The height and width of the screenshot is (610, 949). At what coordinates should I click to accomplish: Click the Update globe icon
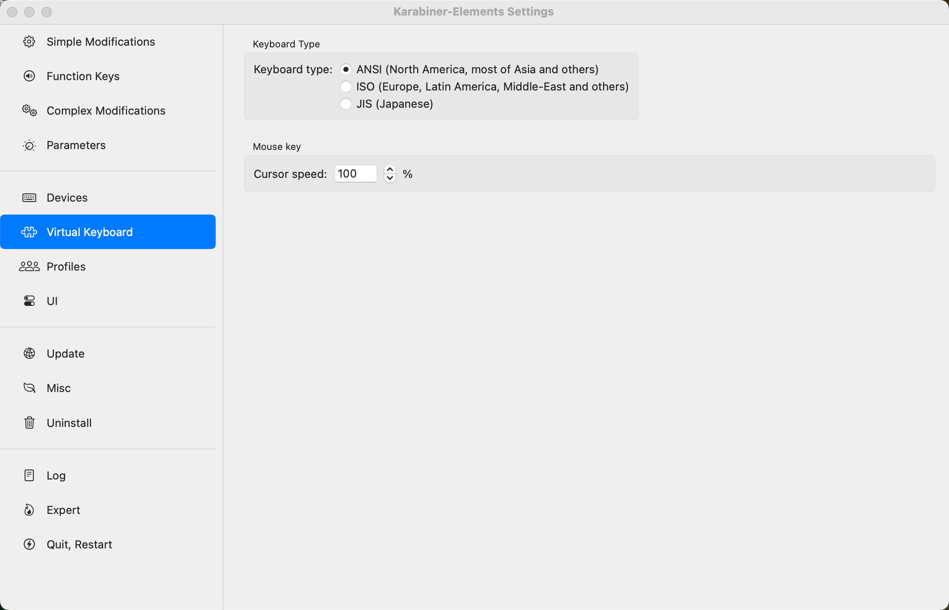[29, 354]
